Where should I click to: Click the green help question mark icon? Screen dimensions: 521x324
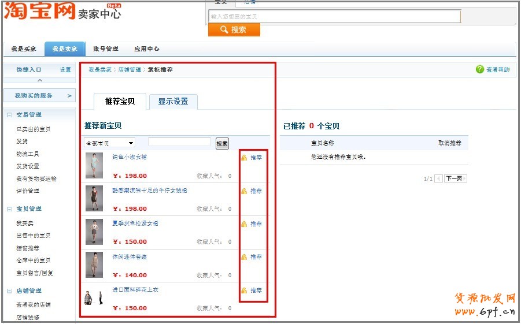[479, 69]
